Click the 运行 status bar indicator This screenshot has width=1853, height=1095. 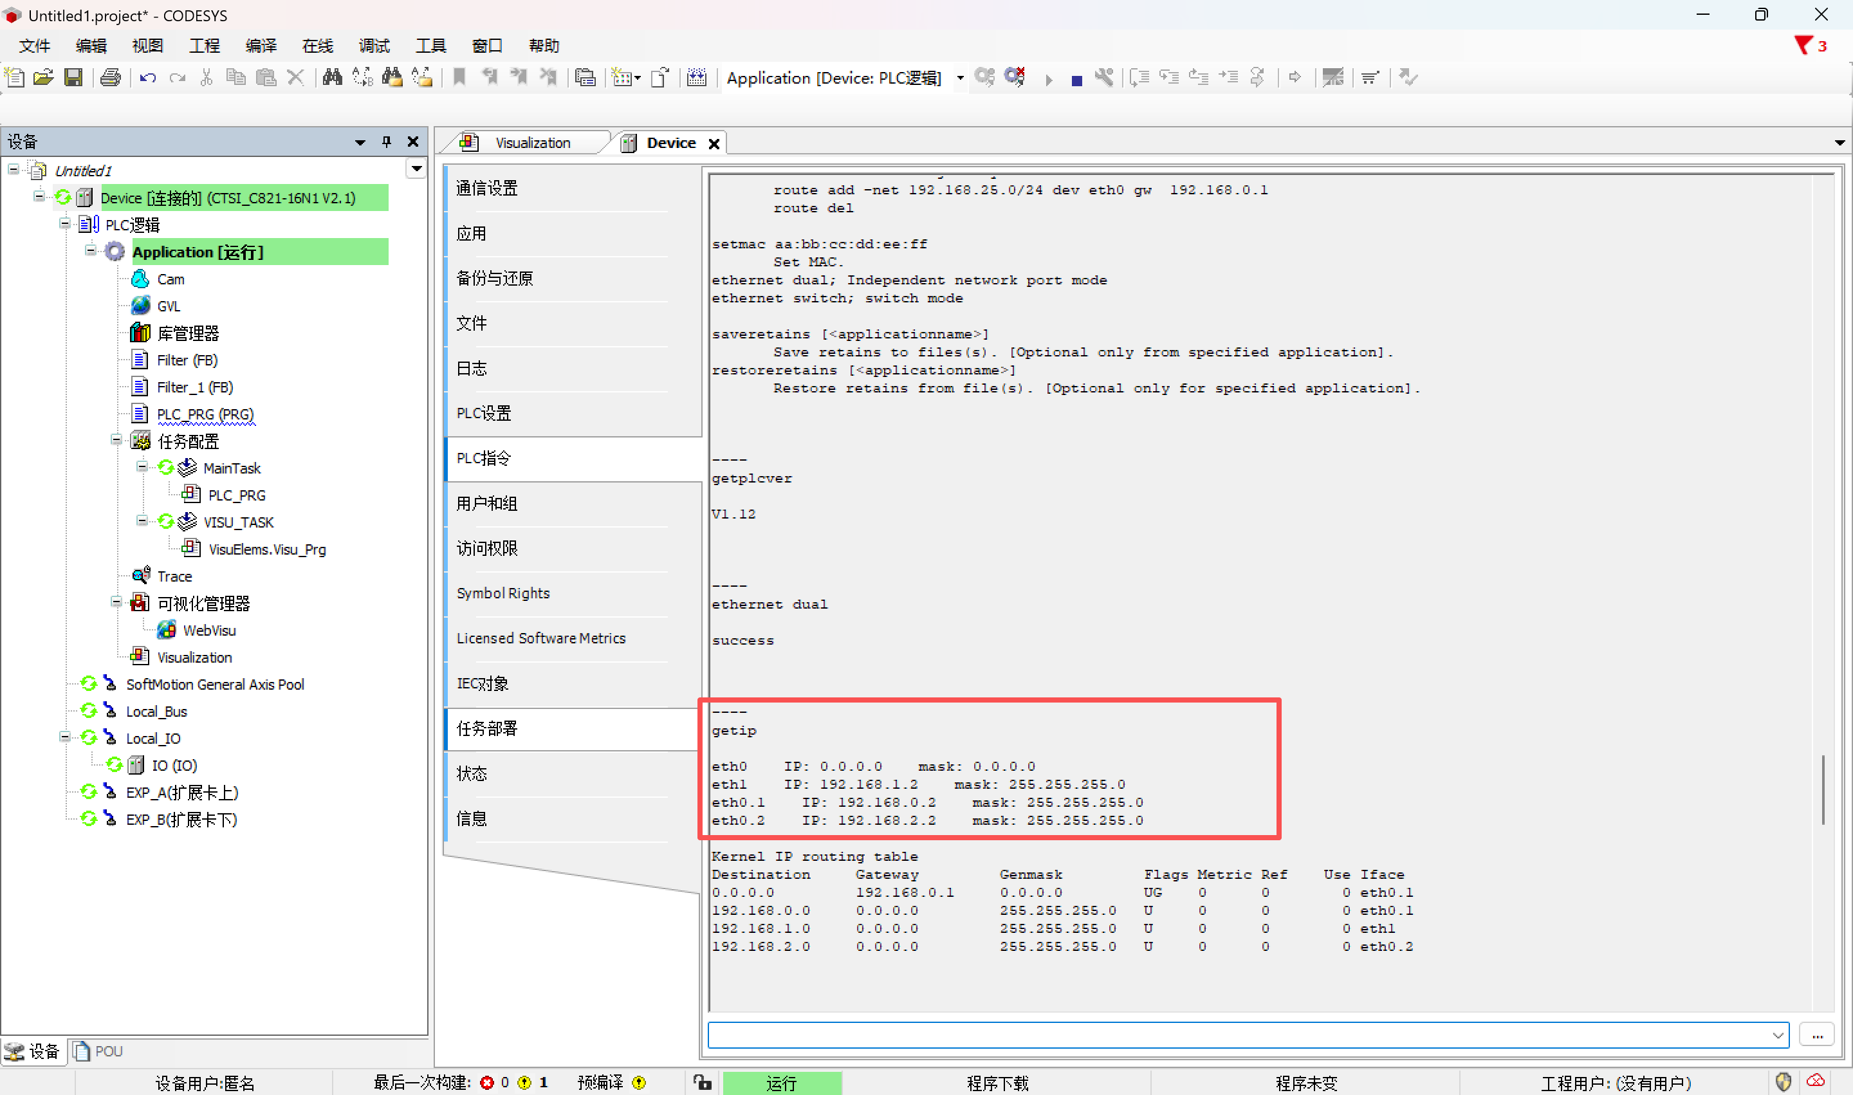pyautogui.click(x=782, y=1083)
